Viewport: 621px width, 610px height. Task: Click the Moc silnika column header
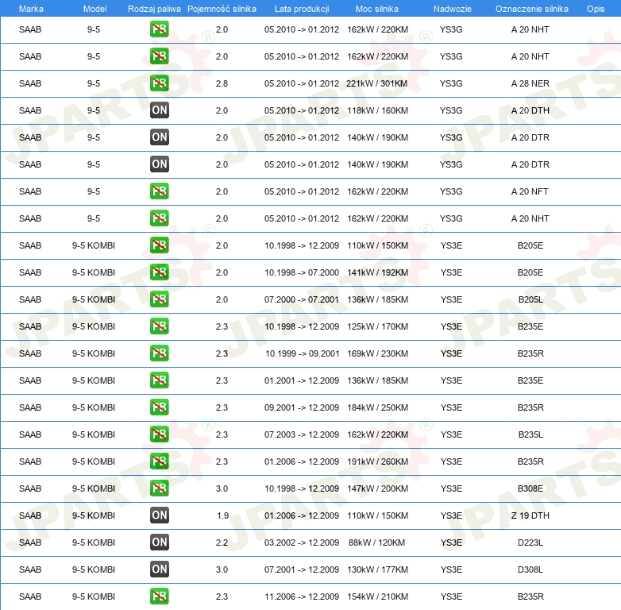[x=377, y=9]
